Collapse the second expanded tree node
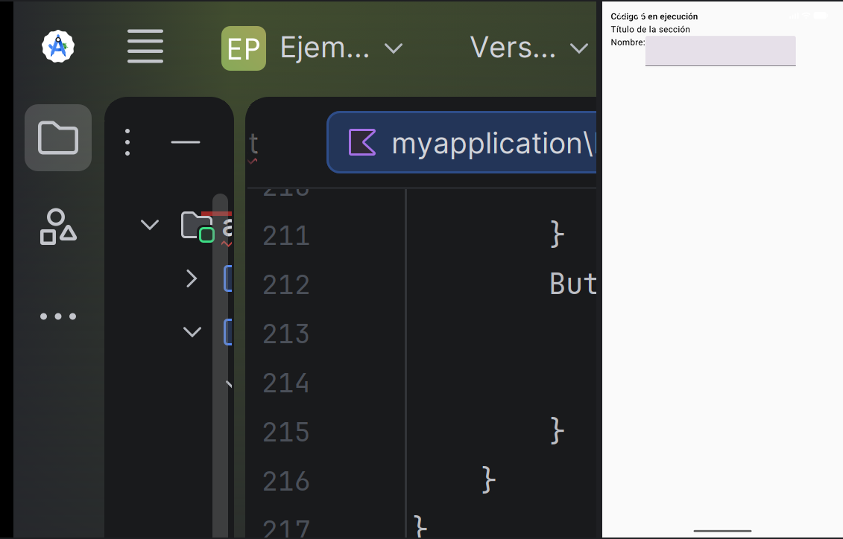 click(192, 332)
